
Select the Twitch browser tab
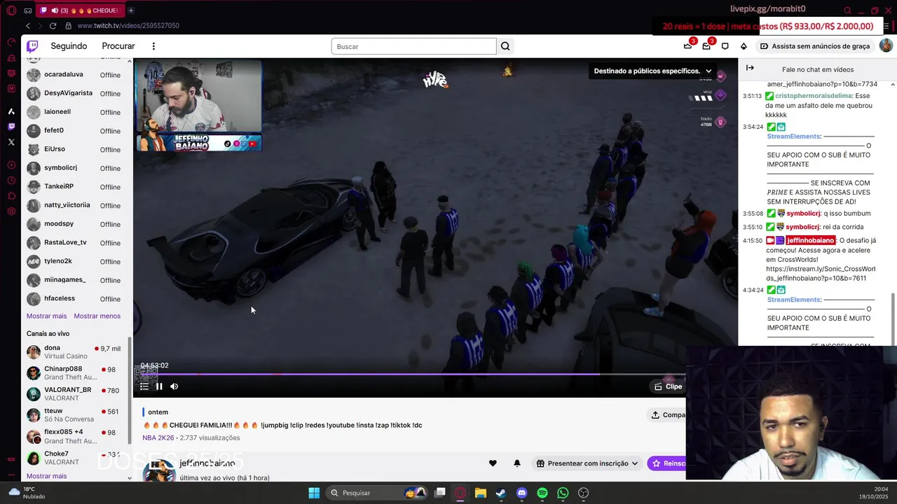80,10
